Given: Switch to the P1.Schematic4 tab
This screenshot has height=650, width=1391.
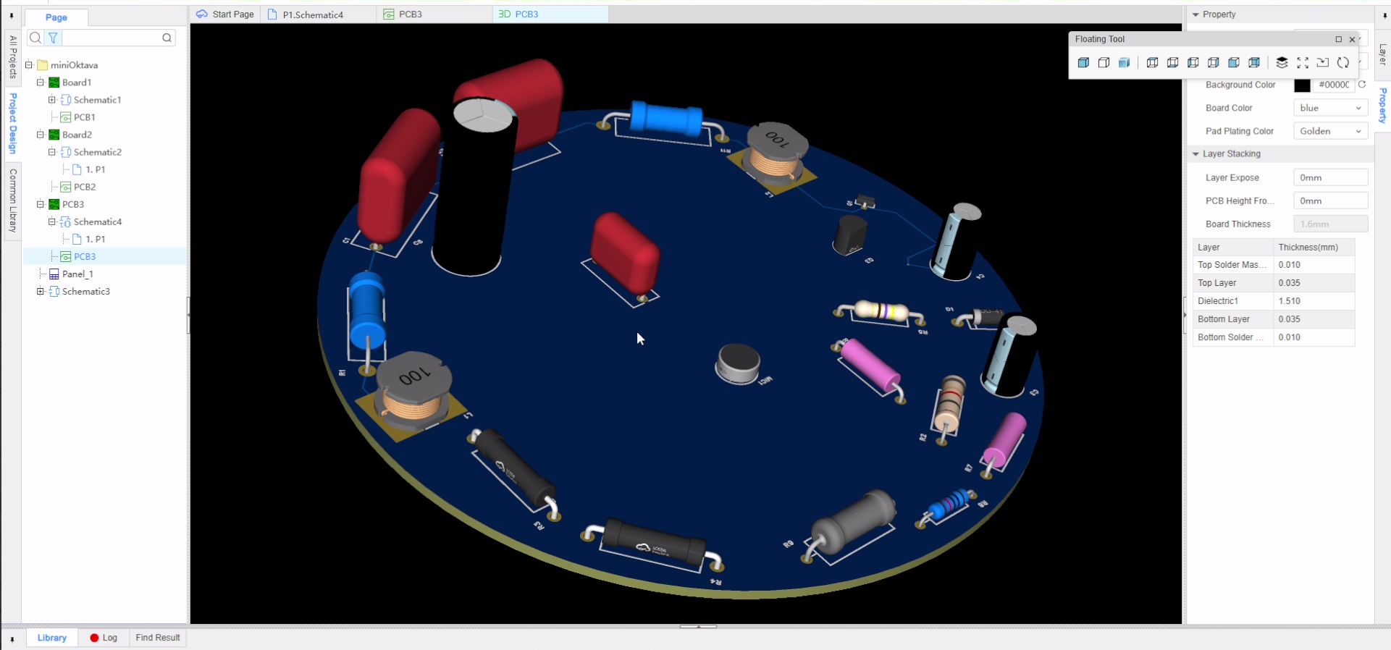Looking at the screenshot, I should tap(318, 14).
